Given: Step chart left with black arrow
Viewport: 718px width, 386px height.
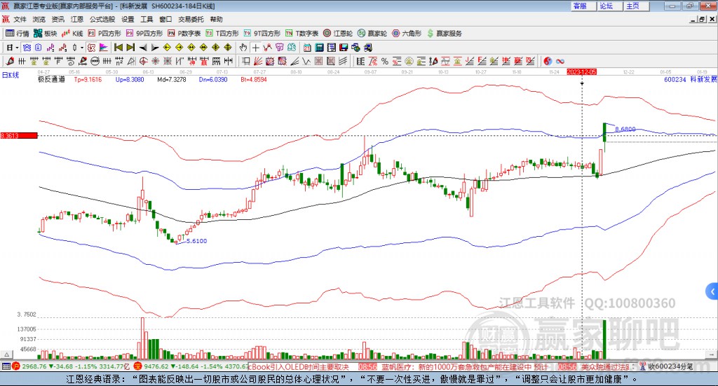Looking at the screenshot, I should pyautogui.click(x=143, y=48).
